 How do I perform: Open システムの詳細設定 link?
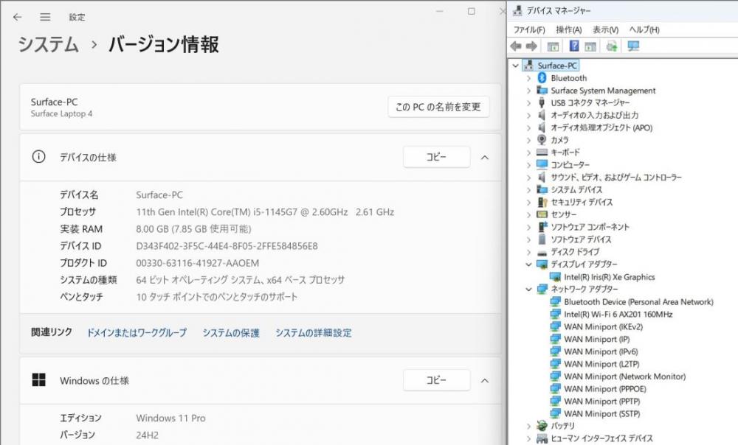click(x=314, y=333)
